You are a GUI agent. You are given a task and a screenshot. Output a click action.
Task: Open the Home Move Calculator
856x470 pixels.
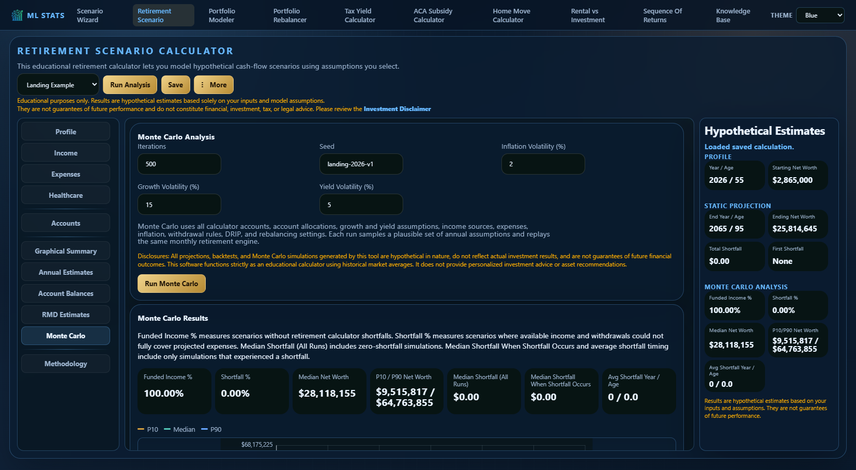[x=512, y=15]
